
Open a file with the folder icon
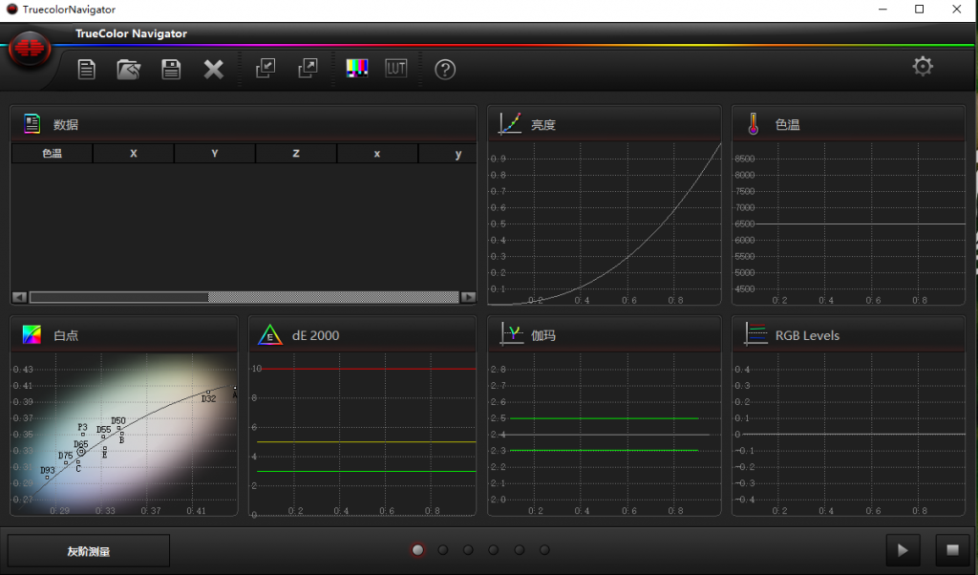click(129, 69)
